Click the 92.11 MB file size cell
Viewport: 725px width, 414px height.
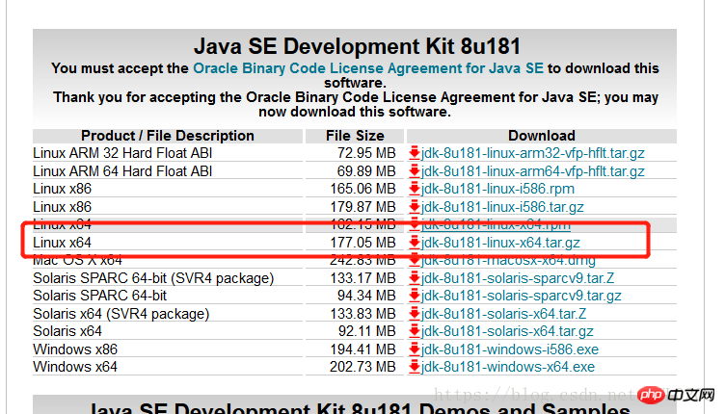point(366,331)
